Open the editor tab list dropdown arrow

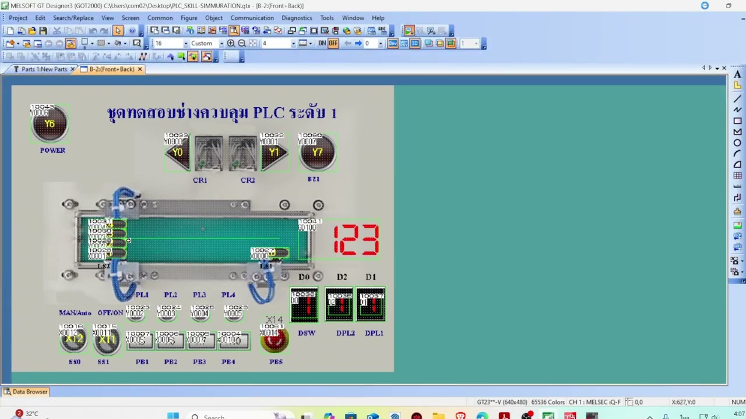[x=717, y=68]
